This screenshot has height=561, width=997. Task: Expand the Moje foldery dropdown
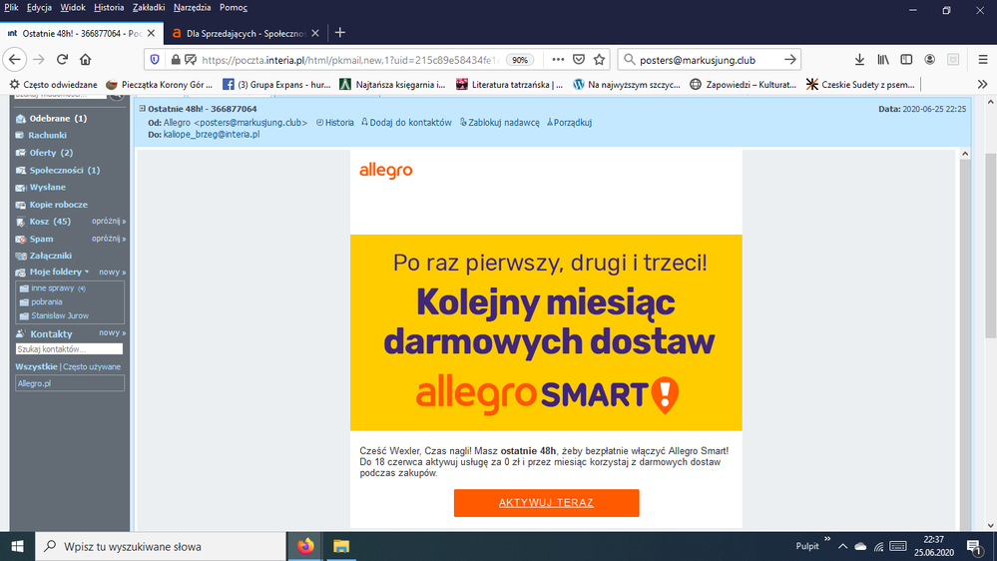(87, 272)
